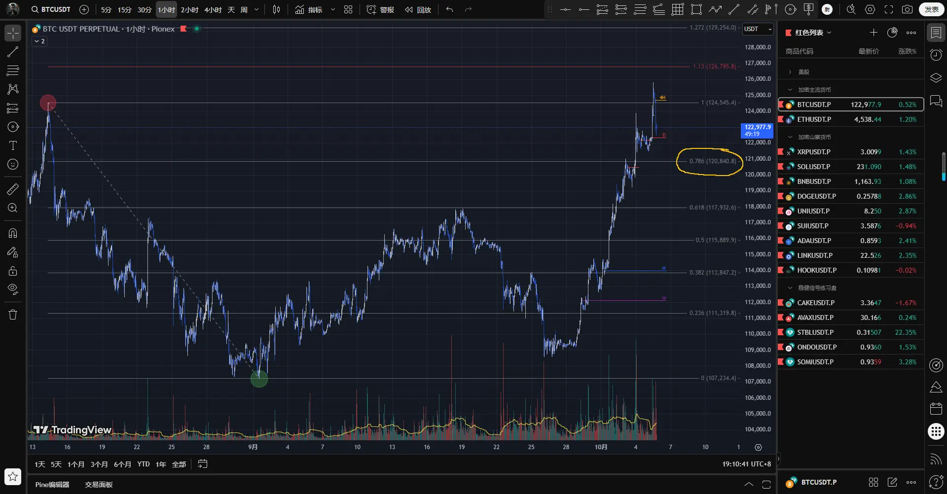Toggle the watchlist panel icon
Screen dimensions: 947x494
[x=936, y=33]
